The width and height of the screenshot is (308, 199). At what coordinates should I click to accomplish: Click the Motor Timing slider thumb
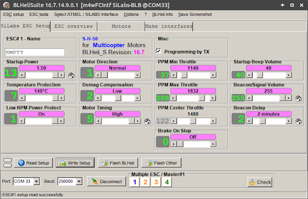point(131,121)
